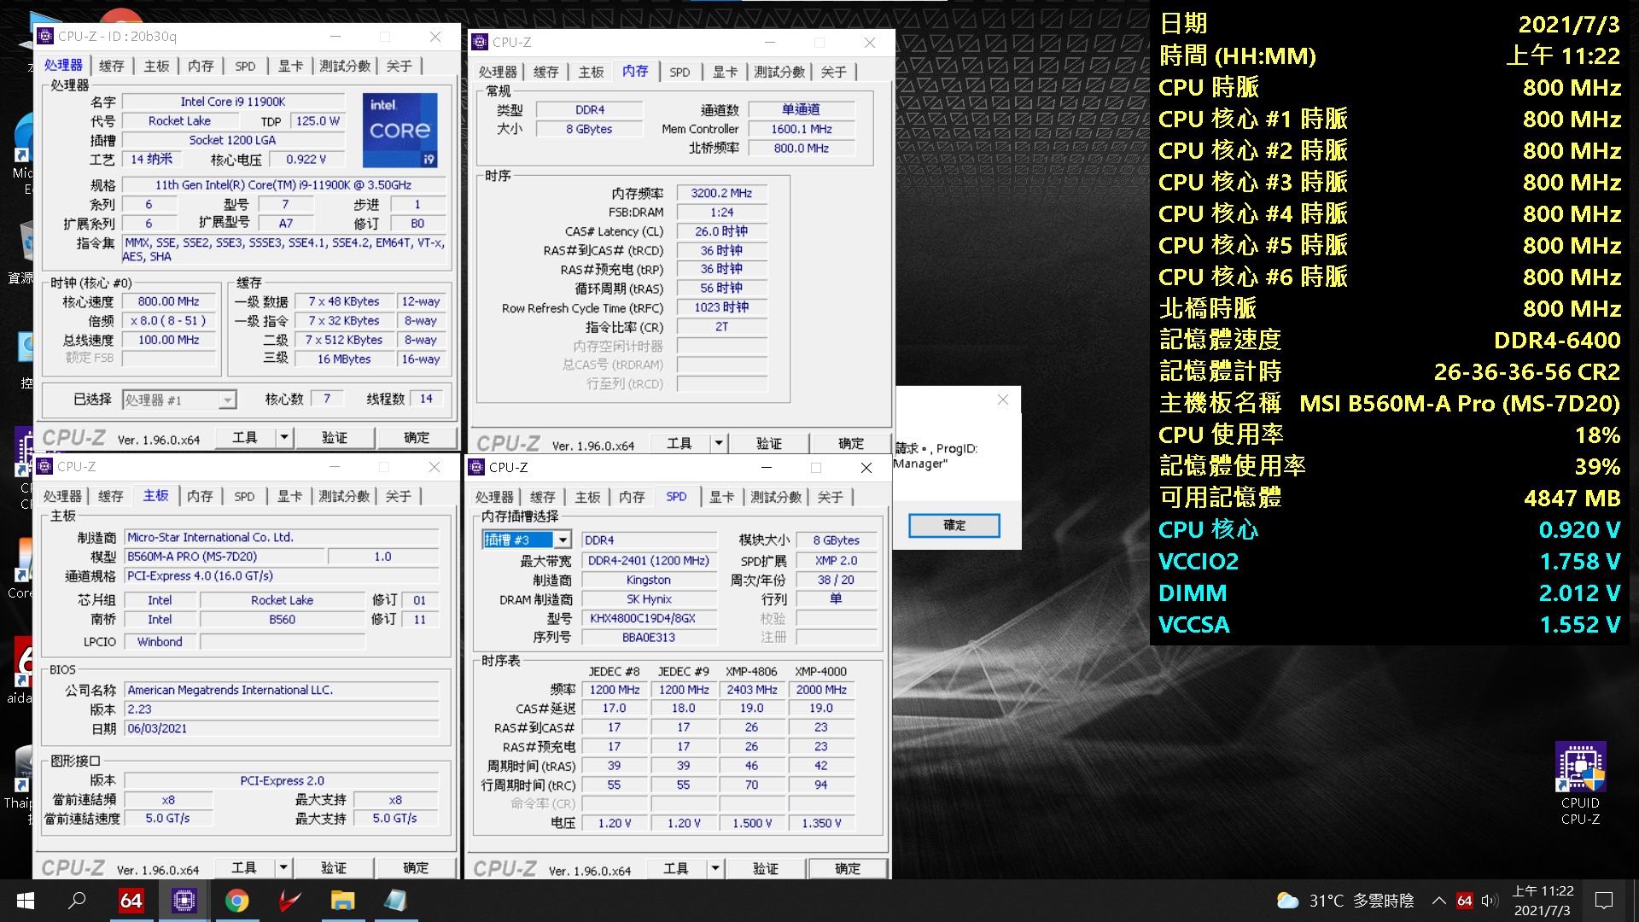Open 主板 tab in processor CPU-Z window
Screen dimensions: 1639x922
pos(156,66)
